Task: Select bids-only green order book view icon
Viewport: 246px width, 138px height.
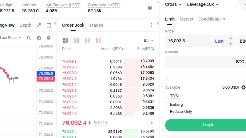Action: (87, 41)
